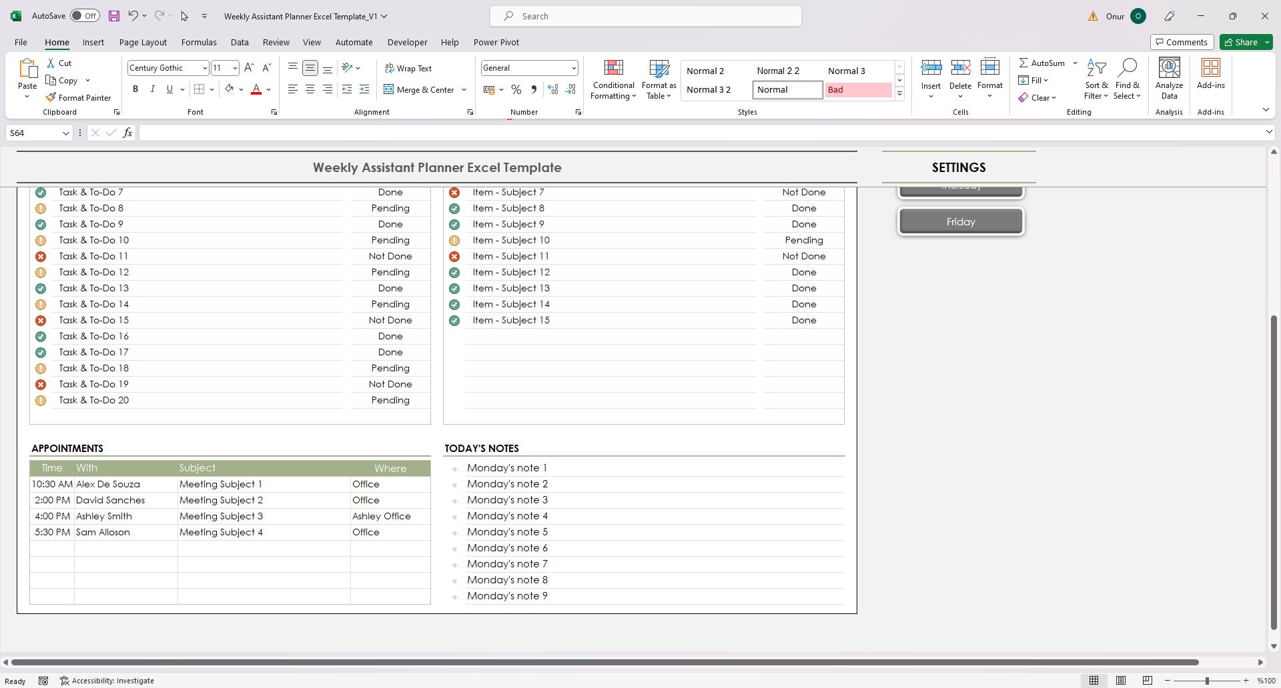The width and height of the screenshot is (1281, 688).
Task: Open the Fill Color dropdown arrow
Action: tap(241, 89)
